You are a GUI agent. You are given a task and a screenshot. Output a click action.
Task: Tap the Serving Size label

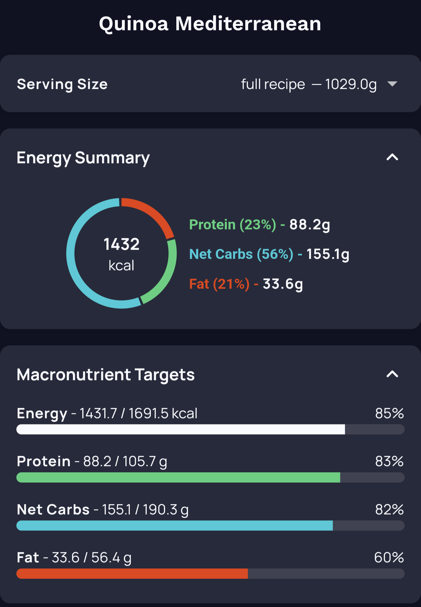tap(62, 84)
